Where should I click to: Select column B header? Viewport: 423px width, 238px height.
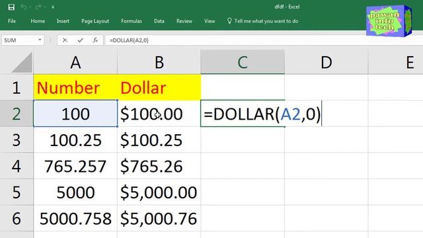click(x=159, y=63)
